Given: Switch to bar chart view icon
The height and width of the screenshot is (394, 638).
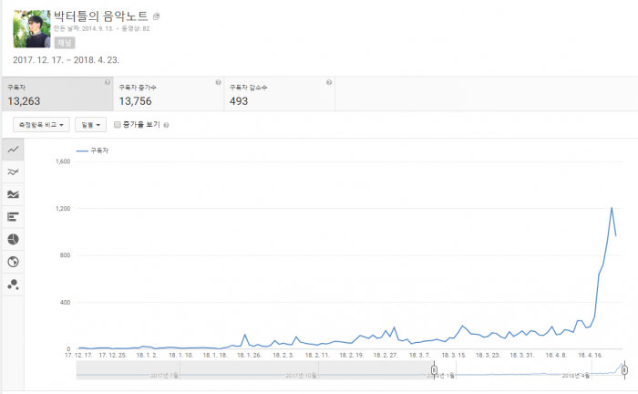Looking at the screenshot, I should tap(14, 217).
